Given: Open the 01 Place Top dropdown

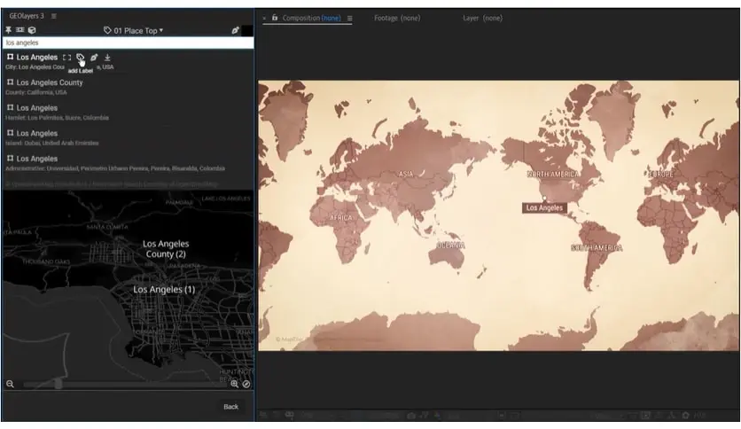Looking at the screenshot, I should coord(134,30).
